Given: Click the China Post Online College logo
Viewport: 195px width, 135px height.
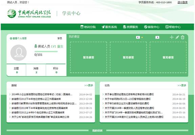Looking at the screenshot, I should pos(29,13).
